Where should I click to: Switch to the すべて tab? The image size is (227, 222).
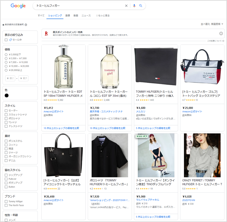(x=41, y=16)
